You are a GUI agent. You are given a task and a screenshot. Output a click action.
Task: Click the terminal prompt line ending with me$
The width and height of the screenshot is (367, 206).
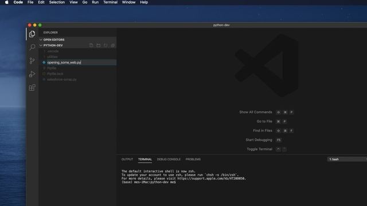pyautogui.click(x=149, y=182)
